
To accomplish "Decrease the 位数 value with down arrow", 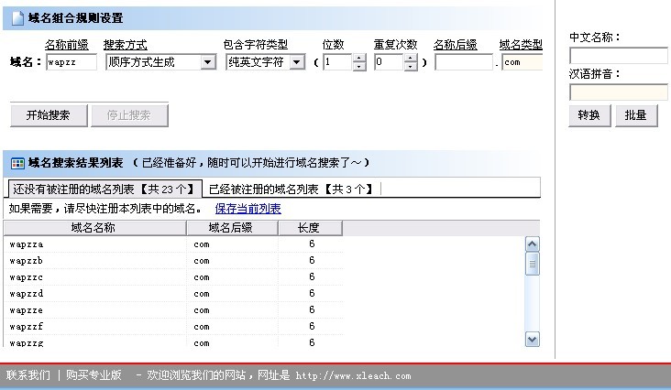I will (359, 67).
